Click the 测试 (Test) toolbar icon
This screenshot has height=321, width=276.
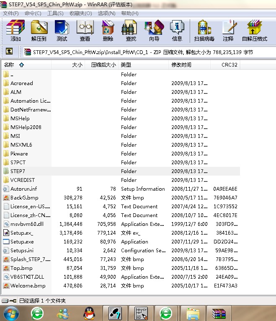coord(62,31)
